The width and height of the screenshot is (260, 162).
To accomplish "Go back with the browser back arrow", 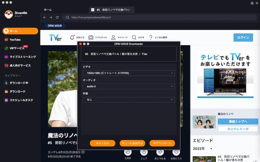I will tap(45, 17).
